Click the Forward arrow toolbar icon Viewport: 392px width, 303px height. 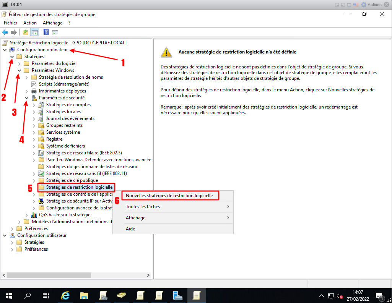(14, 32)
